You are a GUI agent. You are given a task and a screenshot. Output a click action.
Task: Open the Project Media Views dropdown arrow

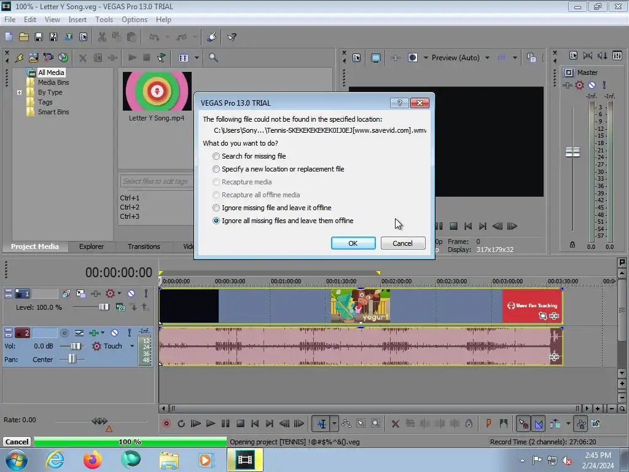(x=197, y=58)
